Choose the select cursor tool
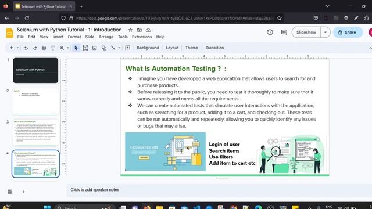The height and width of the screenshot is (209, 372). 76,48
